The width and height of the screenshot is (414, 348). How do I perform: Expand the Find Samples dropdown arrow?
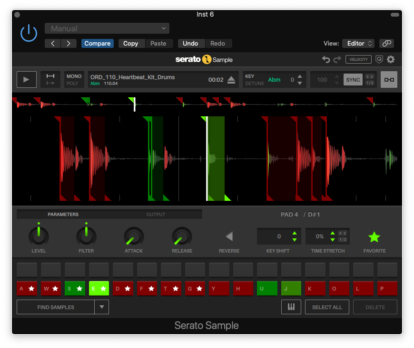pos(102,307)
